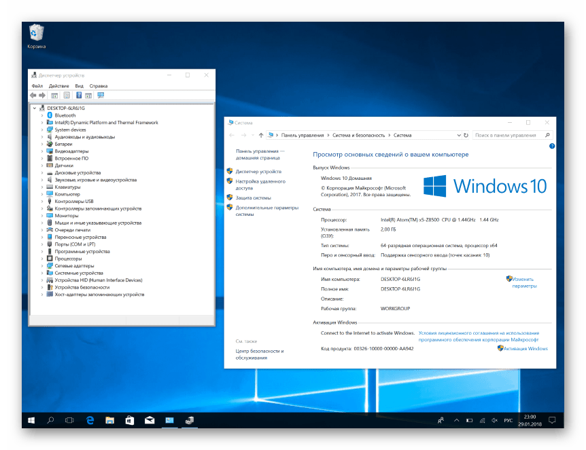Open the Действие menu in Device Manager
This screenshot has height=450, width=586.
[58, 86]
